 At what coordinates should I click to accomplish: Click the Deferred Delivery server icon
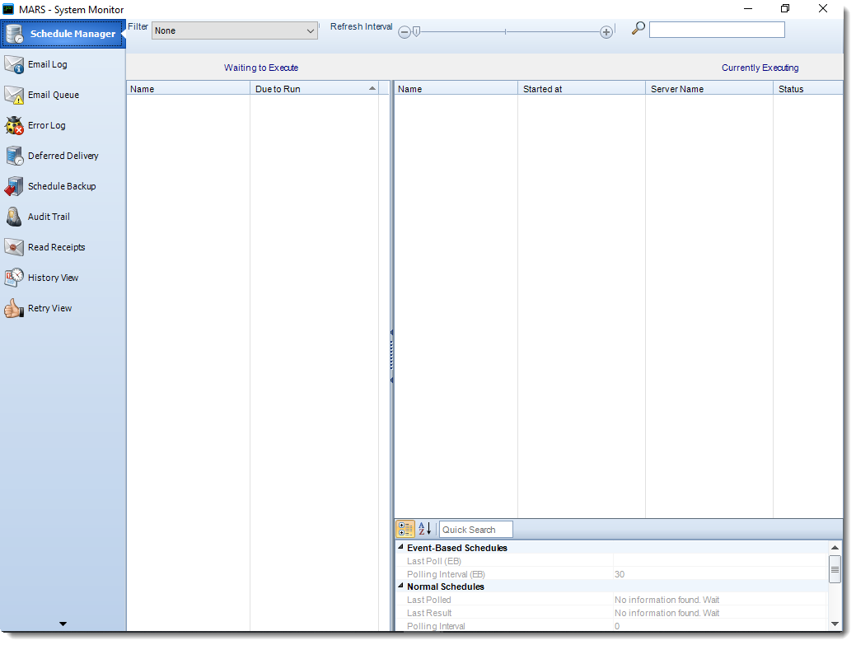click(14, 156)
